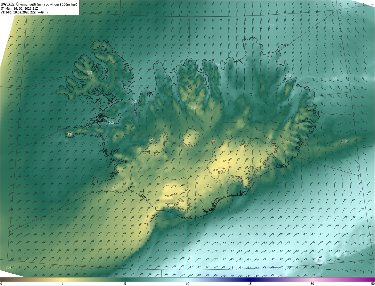Viewport: 375px width, 286px height.
Task: Click the '0' tick on the colour scale
Action: [1, 284]
